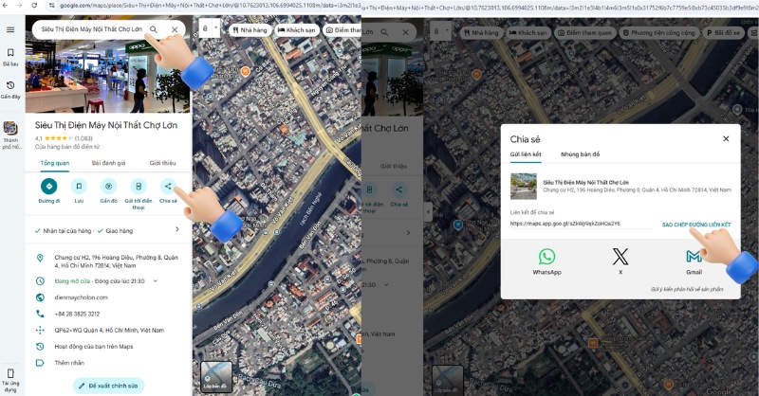Open the dropdown arrow beside the left map's tool icon
This screenshot has width=759, height=396.
pyautogui.click(x=216, y=28)
